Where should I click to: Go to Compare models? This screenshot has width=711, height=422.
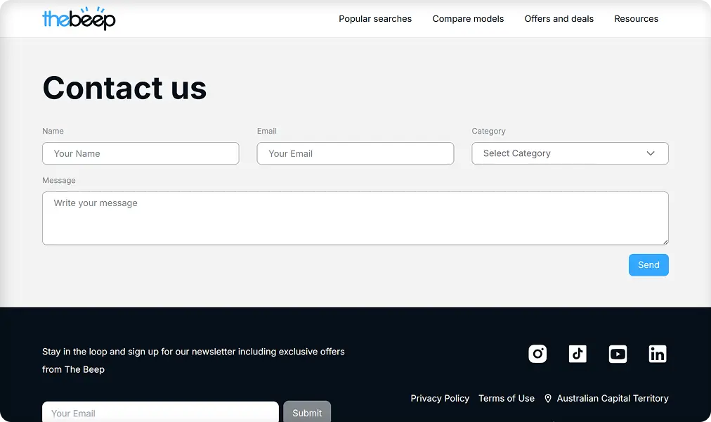click(468, 19)
